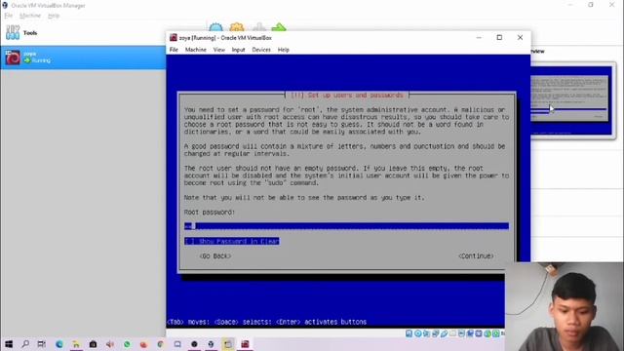Open taskbar Search
The image size is (624, 351).
pos(25,344)
